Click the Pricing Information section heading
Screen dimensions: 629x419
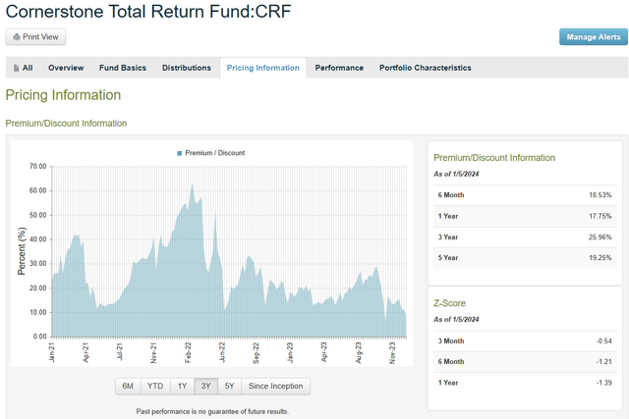tap(63, 95)
